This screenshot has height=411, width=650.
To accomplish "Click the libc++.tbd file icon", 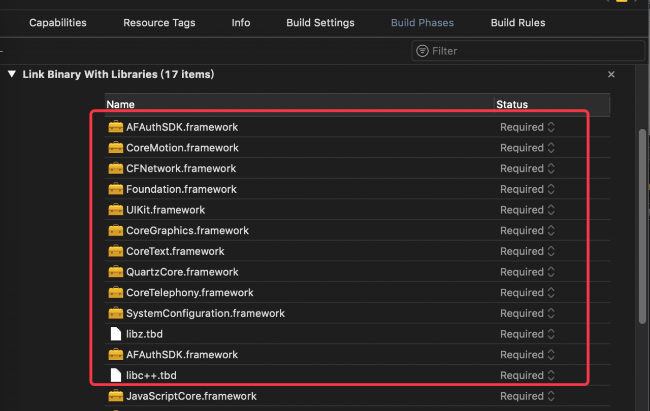I will [116, 375].
